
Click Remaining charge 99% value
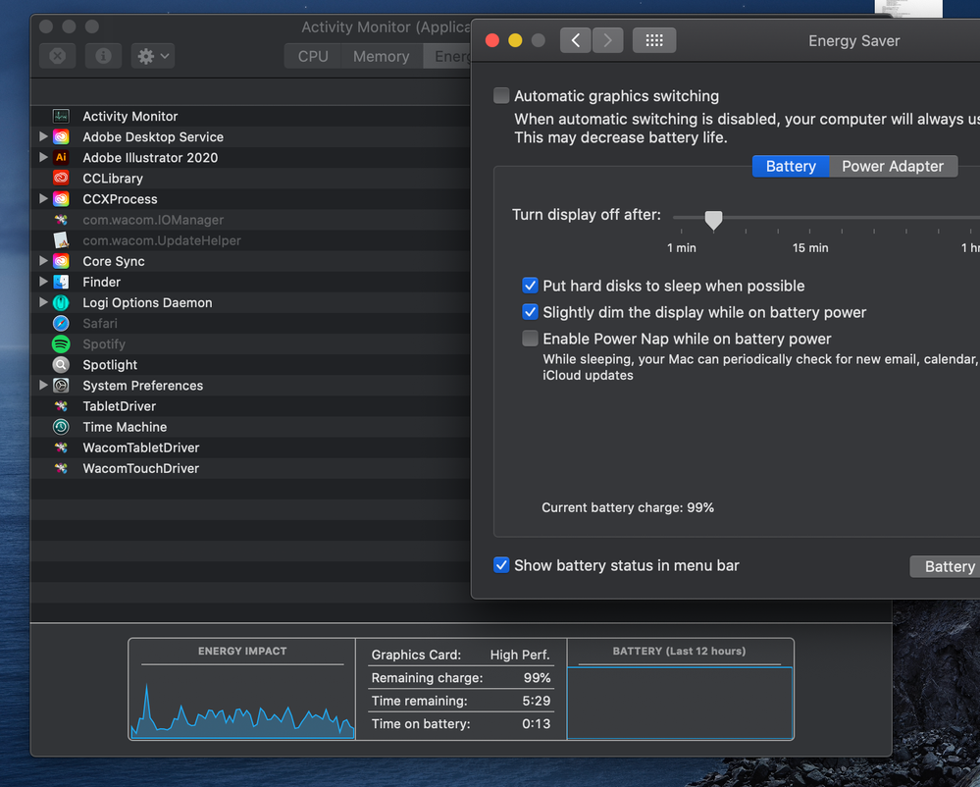click(x=537, y=678)
